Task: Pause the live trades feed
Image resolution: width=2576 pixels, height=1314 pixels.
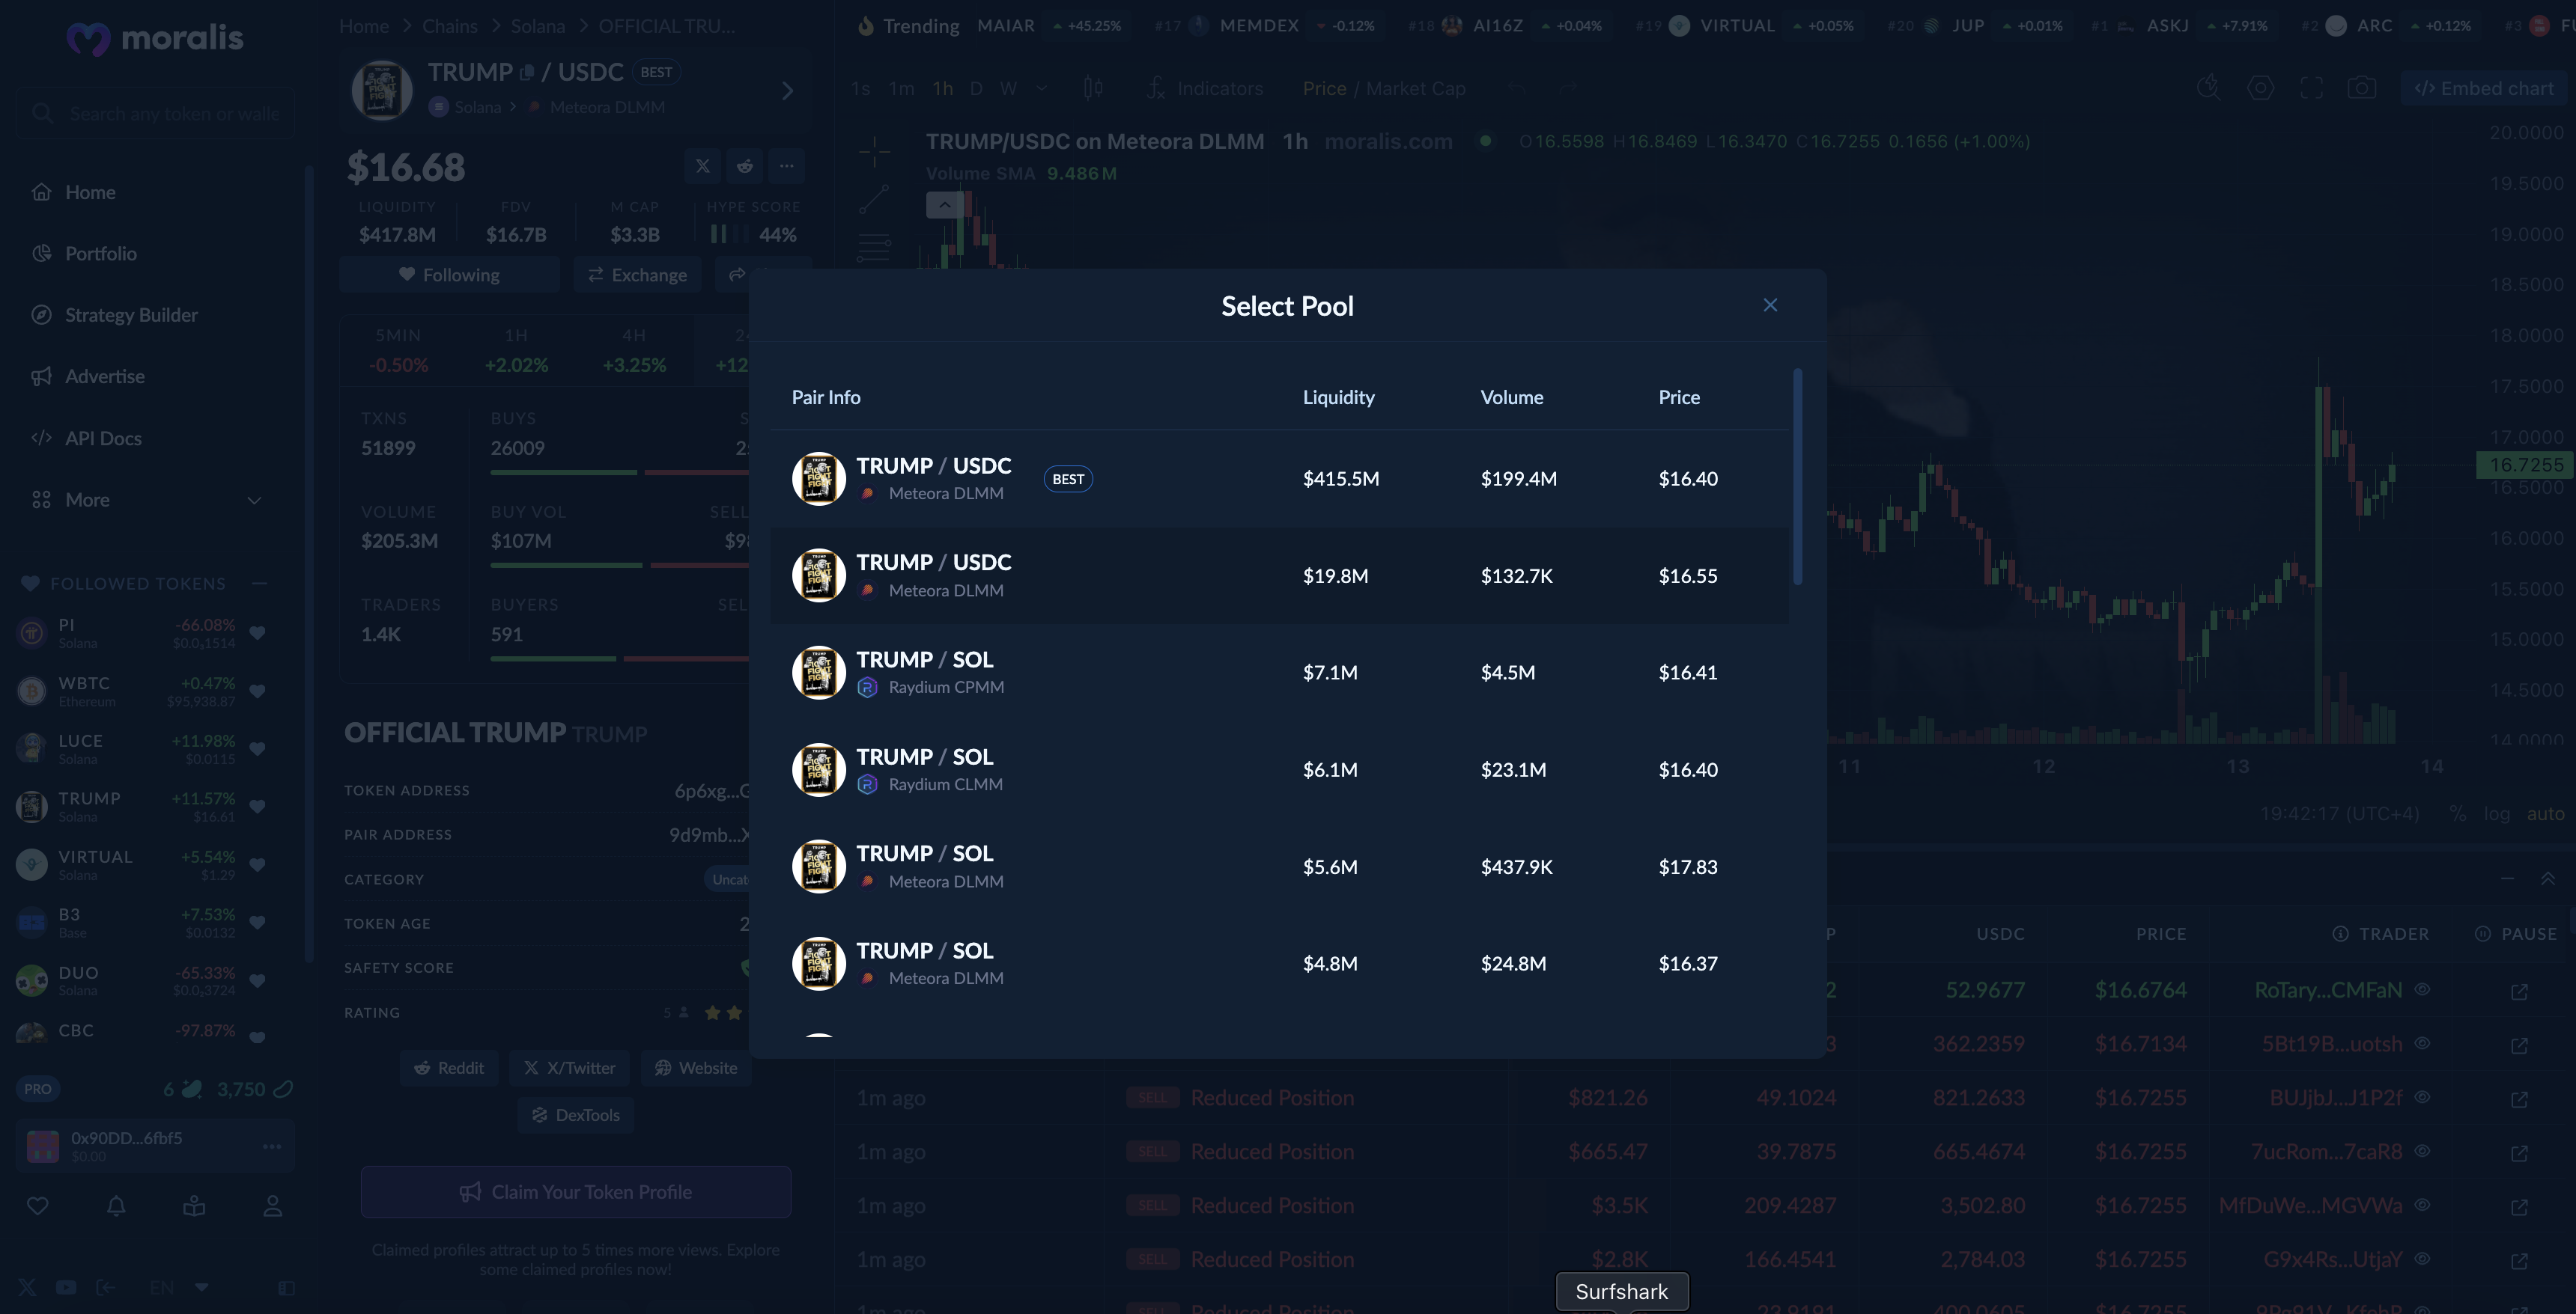Action: coord(2516,933)
